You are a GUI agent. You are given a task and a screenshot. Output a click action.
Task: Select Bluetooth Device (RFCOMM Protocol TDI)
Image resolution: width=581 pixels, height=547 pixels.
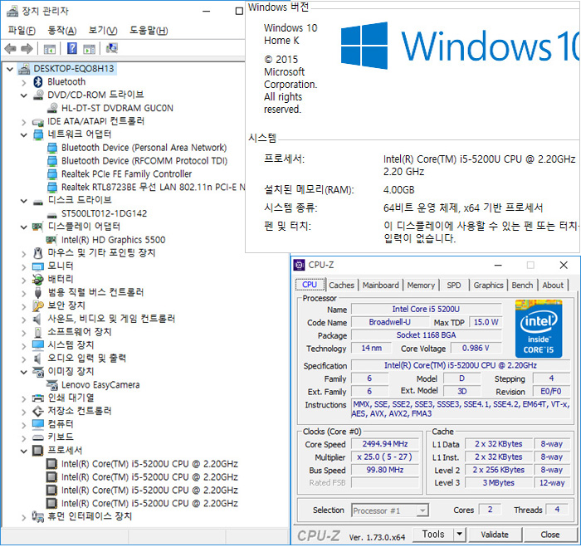[x=144, y=161]
